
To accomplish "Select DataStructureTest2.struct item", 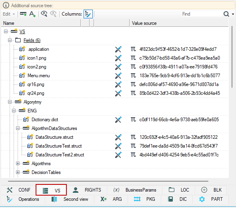I will tap(60, 155).
